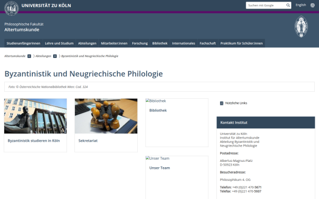Click Universität zu Köln header title
This screenshot has height=199, width=319.
pyautogui.click(x=46, y=5)
